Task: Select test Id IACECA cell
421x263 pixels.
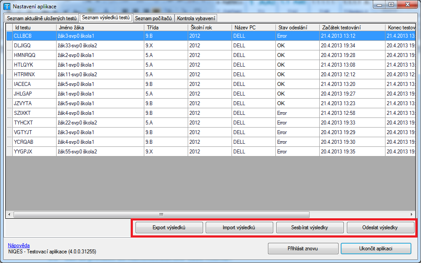Action: [x=34, y=84]
